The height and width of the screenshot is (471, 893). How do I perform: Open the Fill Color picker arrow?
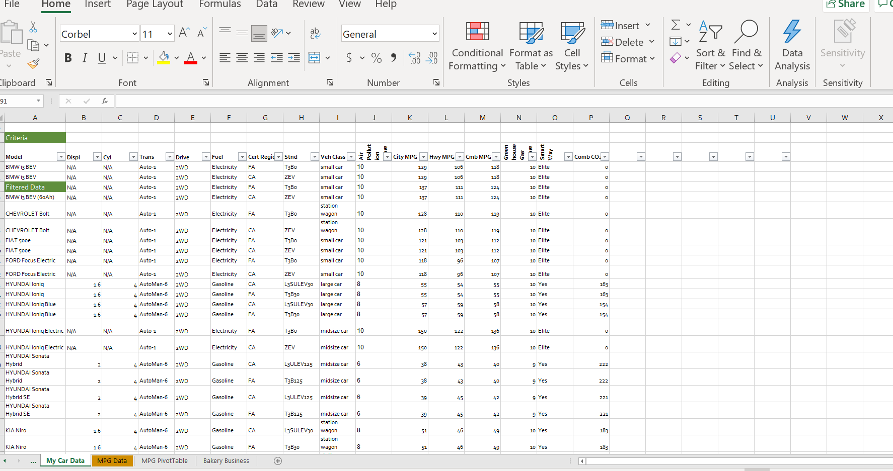176,58
